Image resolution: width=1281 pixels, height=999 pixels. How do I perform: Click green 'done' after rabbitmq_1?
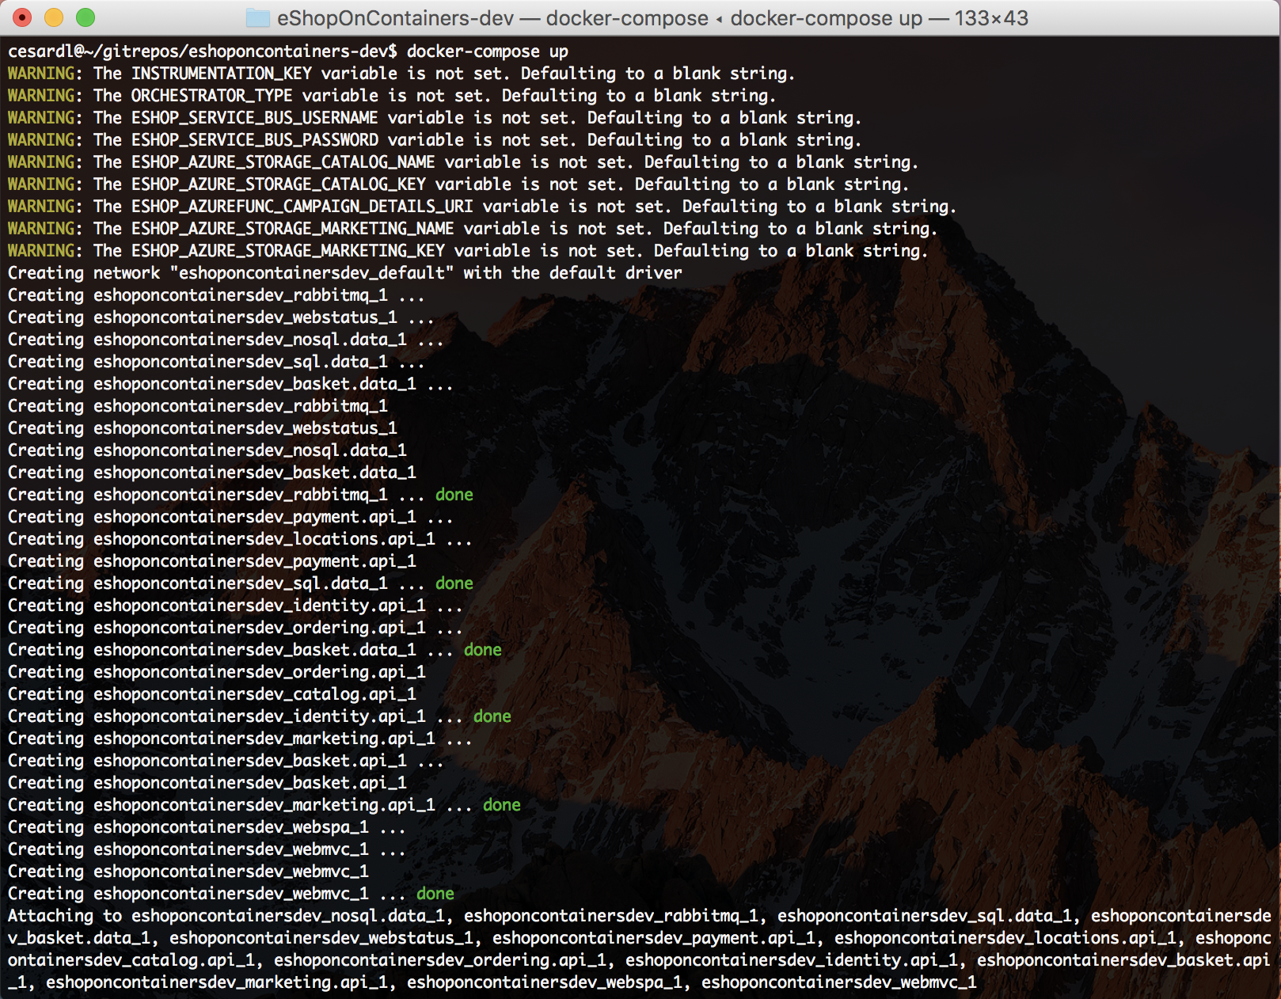(454, 495)
